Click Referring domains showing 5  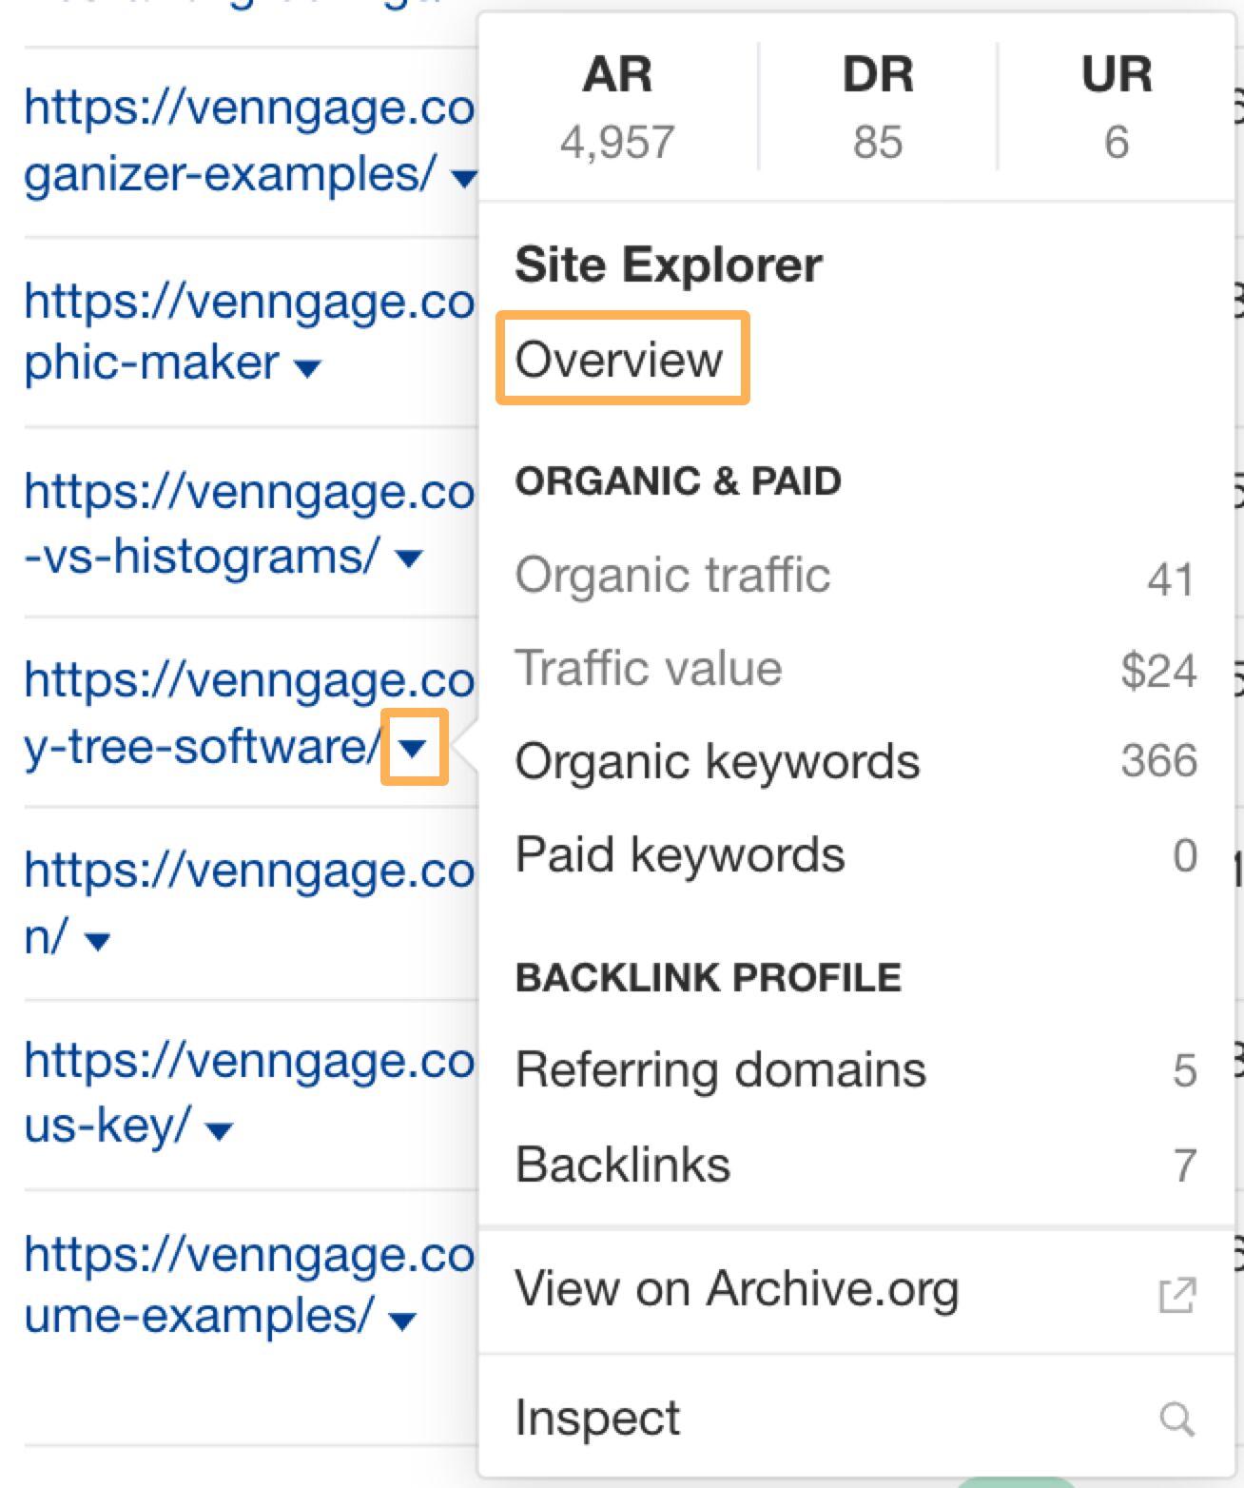coord(720,1068)
